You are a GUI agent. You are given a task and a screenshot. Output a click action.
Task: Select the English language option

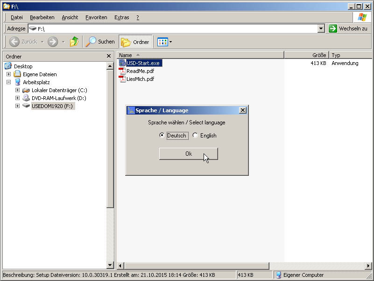point(195,136)
